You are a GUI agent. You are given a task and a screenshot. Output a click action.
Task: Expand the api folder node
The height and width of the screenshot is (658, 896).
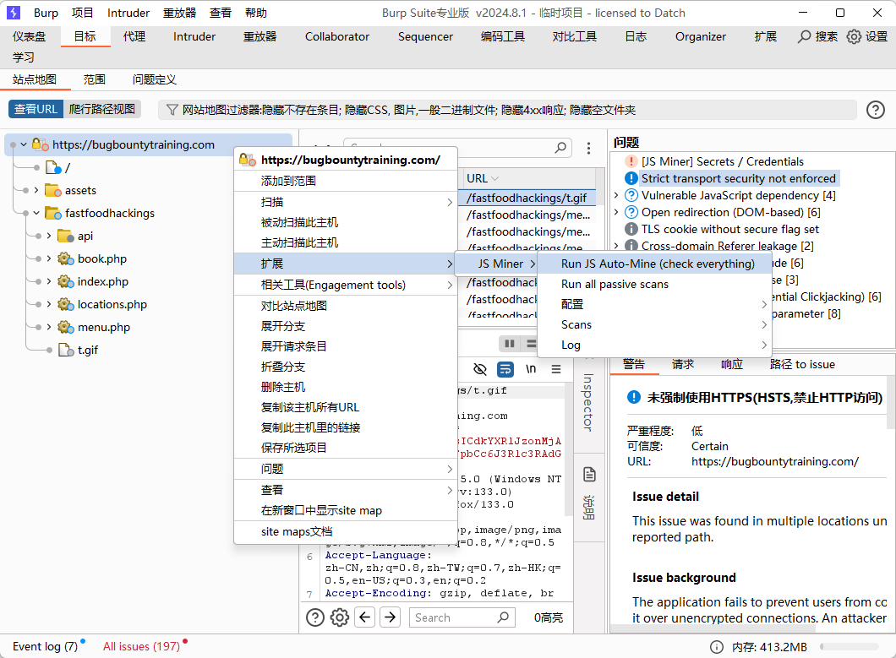(x=48, y=236)
